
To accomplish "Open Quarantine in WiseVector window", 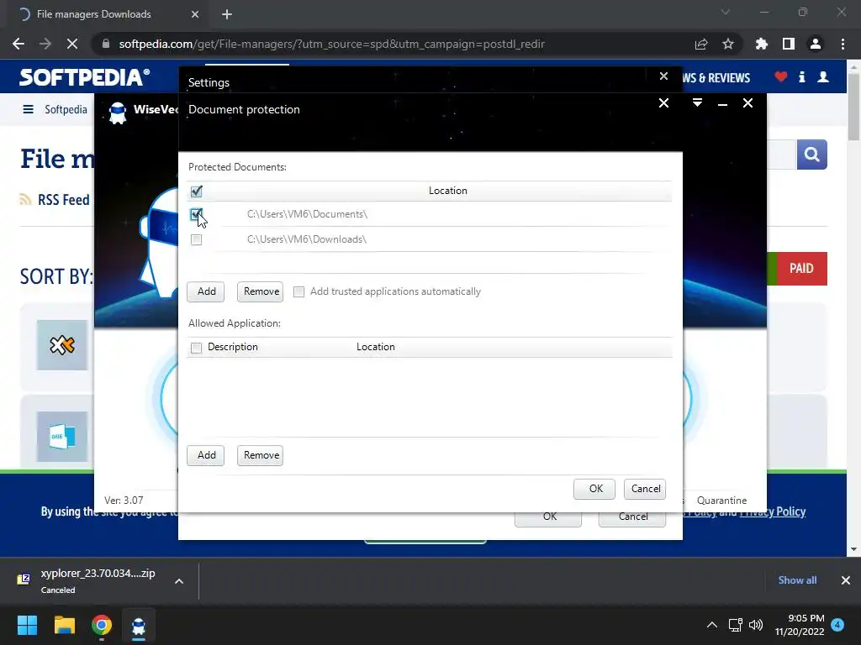I will (x=721, y=501).
